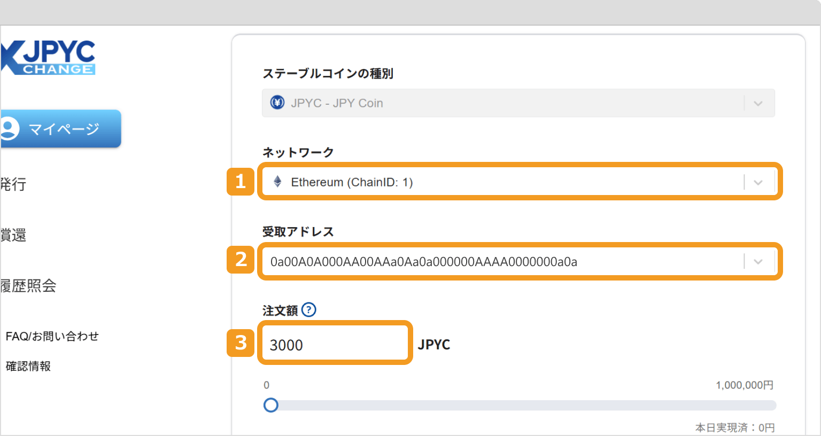
Task: Click the マイページ button
Action: coord(61,128)
